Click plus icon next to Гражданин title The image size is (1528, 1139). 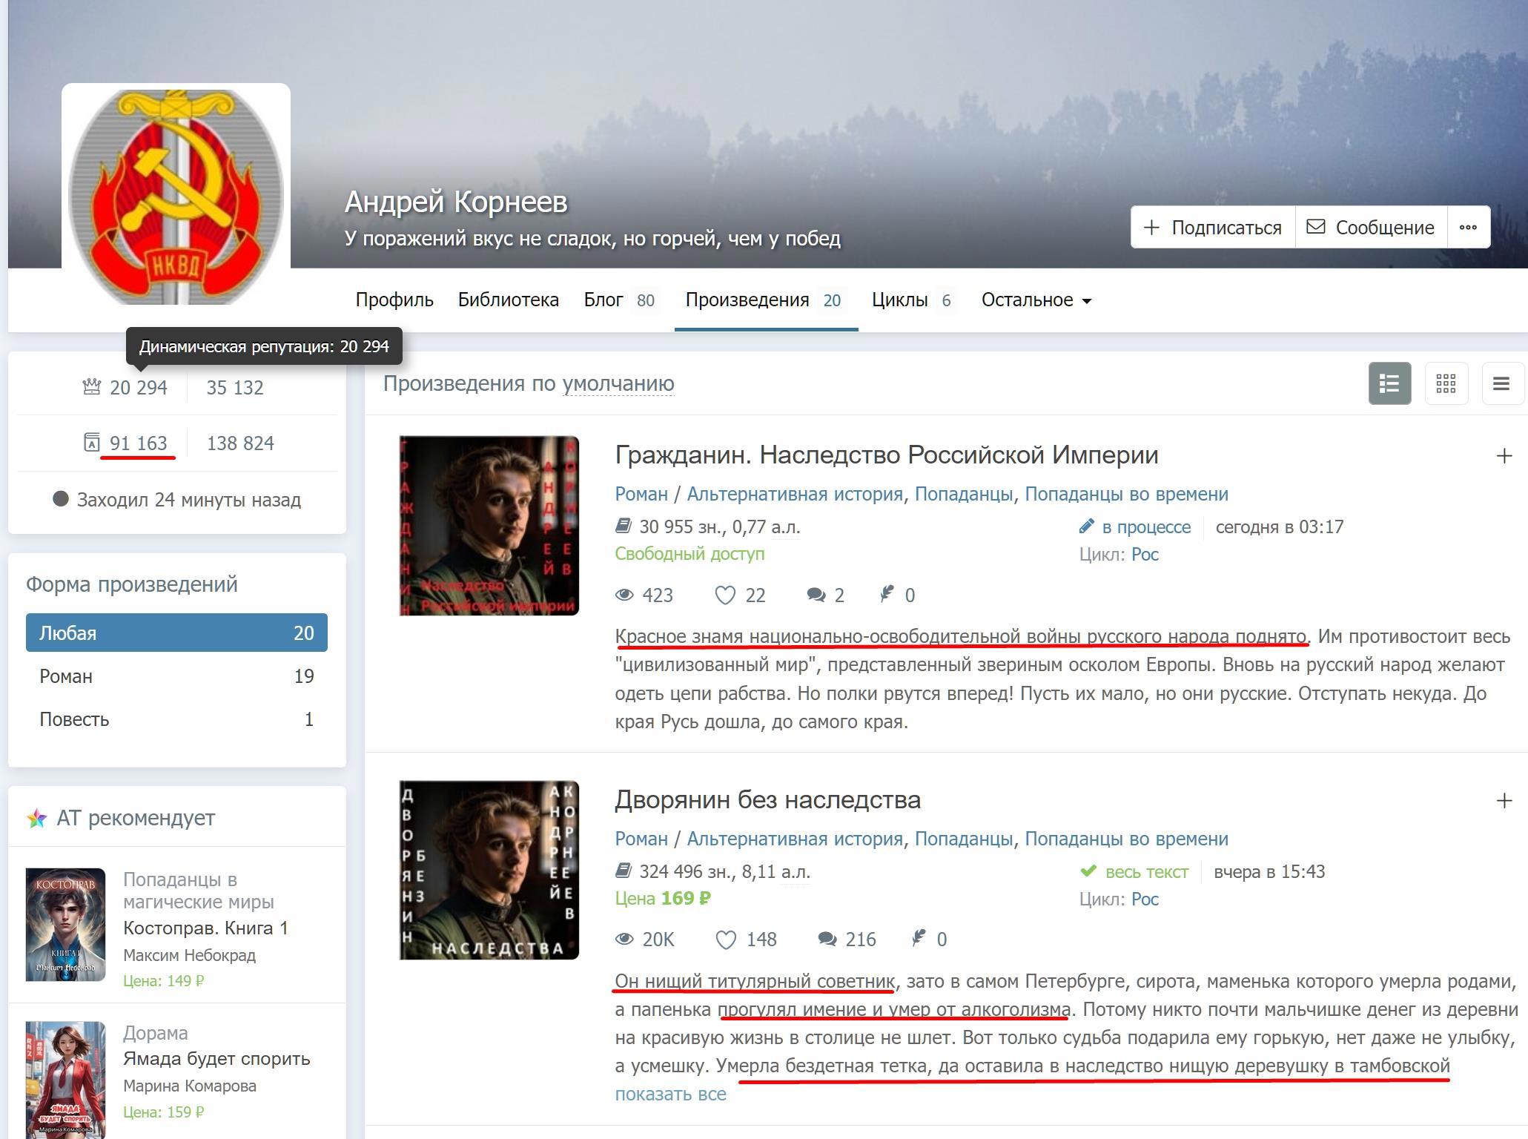tap(1504, 456)
